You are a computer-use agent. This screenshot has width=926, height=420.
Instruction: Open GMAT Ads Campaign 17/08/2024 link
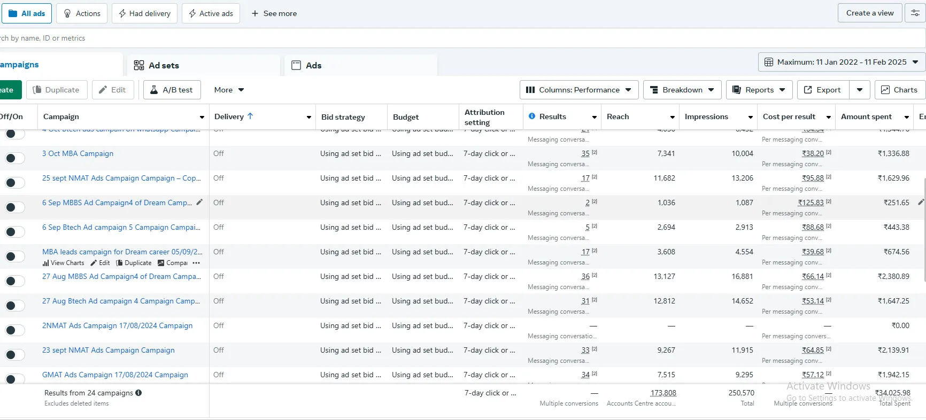point(115,375)
